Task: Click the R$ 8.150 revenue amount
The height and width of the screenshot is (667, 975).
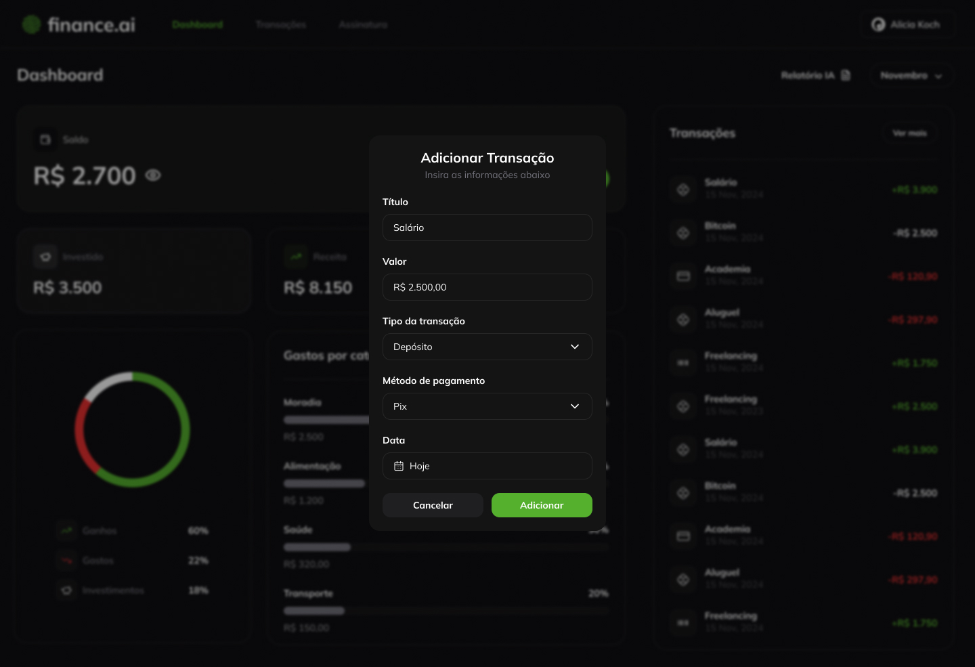Action: 318,288
